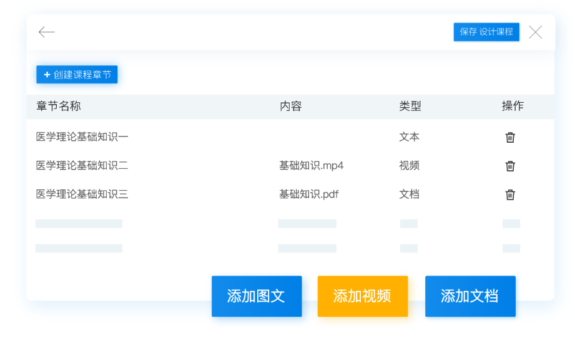Select the chapter name 医学理论基础知识三

pyautogui.click(x=82, y=194)
